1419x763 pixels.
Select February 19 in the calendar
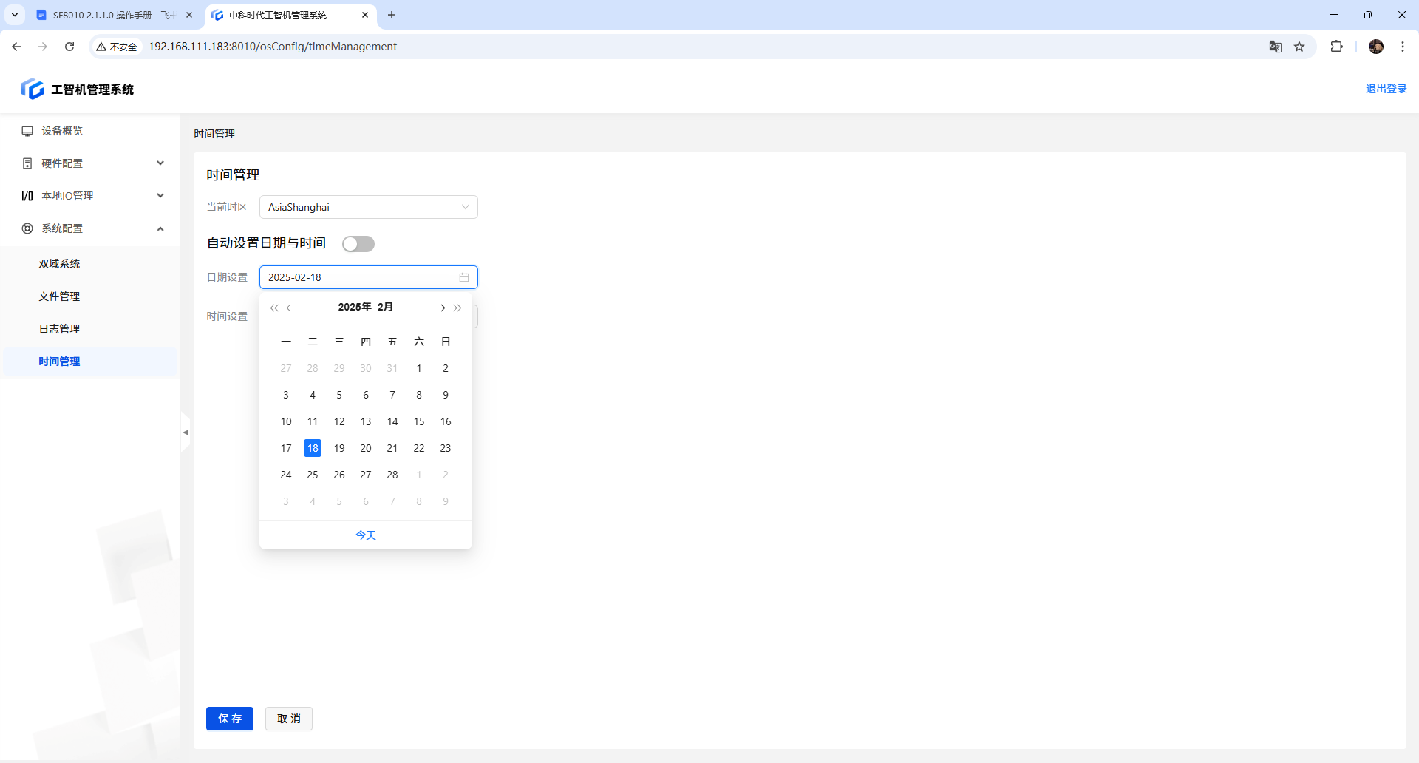(x=339, y=448)
